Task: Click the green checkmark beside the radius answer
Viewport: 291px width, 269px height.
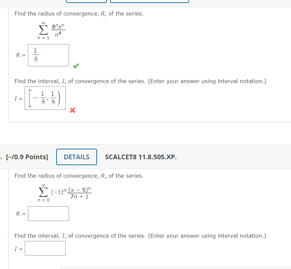Action: click(x=76, y=66)
